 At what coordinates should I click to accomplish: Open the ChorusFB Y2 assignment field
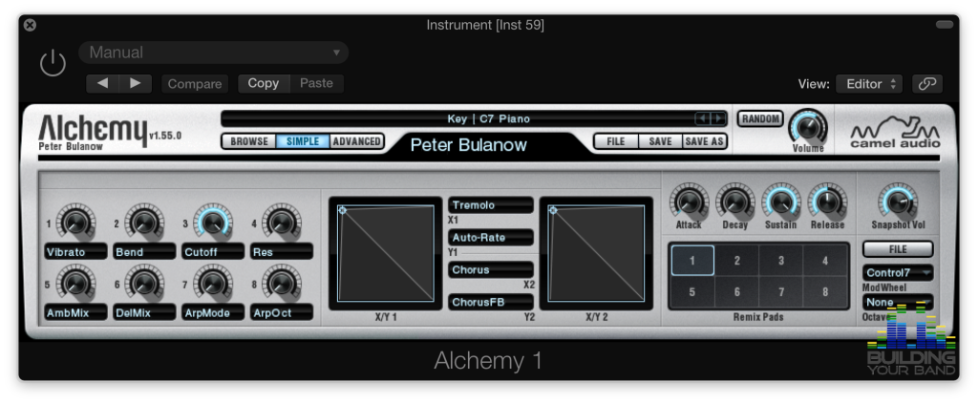point(491,303)
